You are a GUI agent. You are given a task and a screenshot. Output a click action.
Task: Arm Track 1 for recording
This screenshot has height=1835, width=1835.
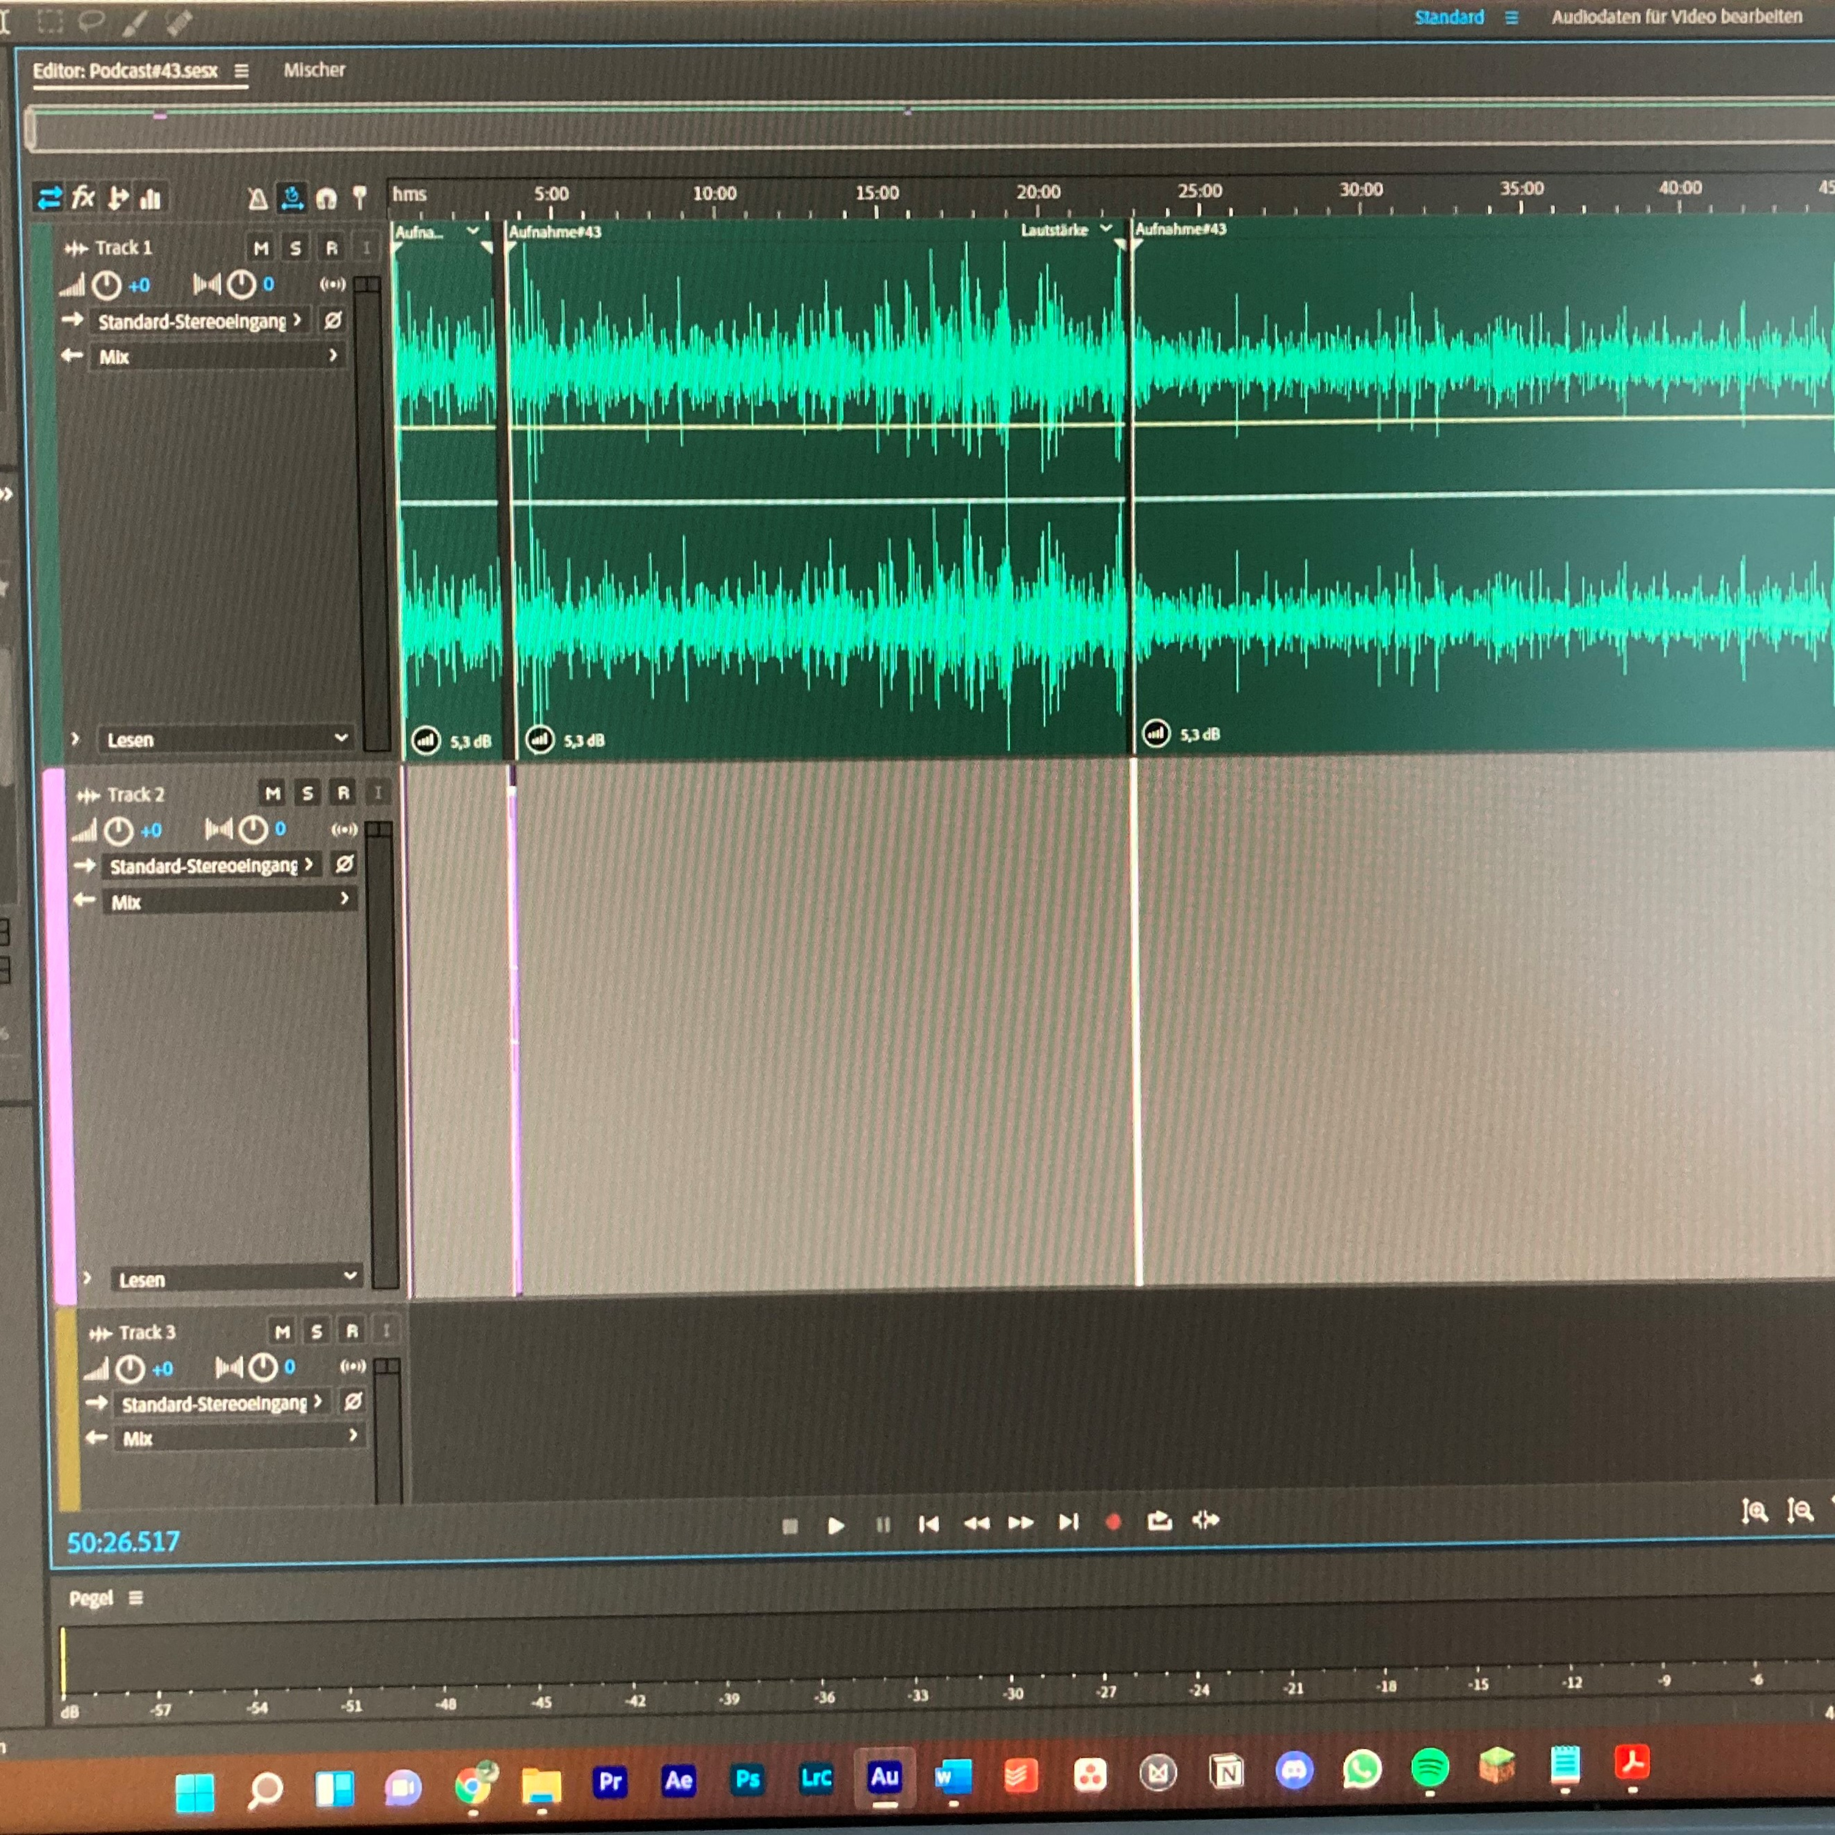332,248
